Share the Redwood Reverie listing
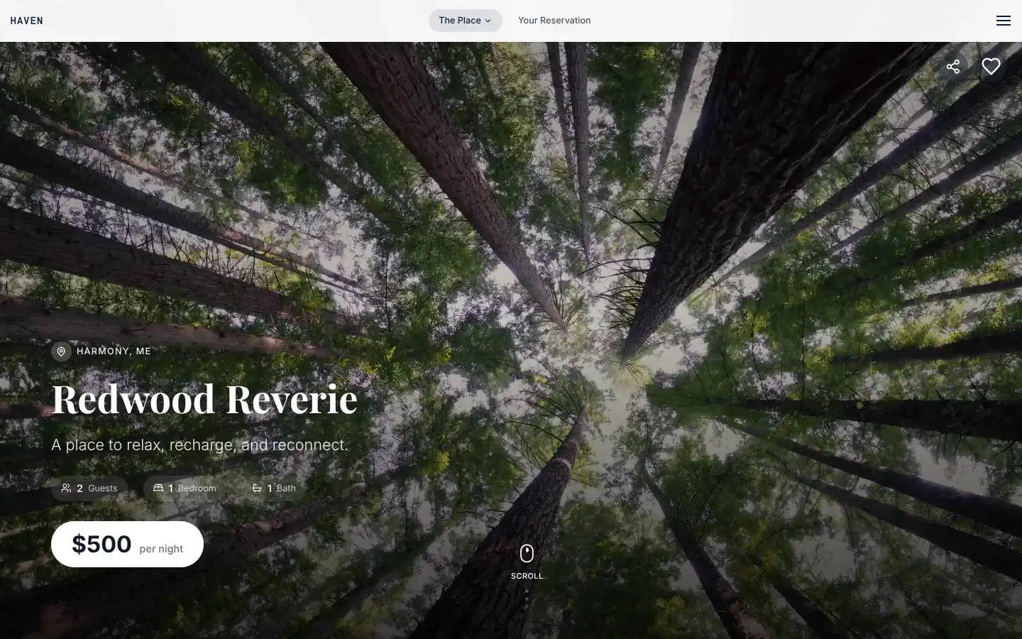Image resolution: width=1022 pixels, height=639 pixels. tap(953, 66)
